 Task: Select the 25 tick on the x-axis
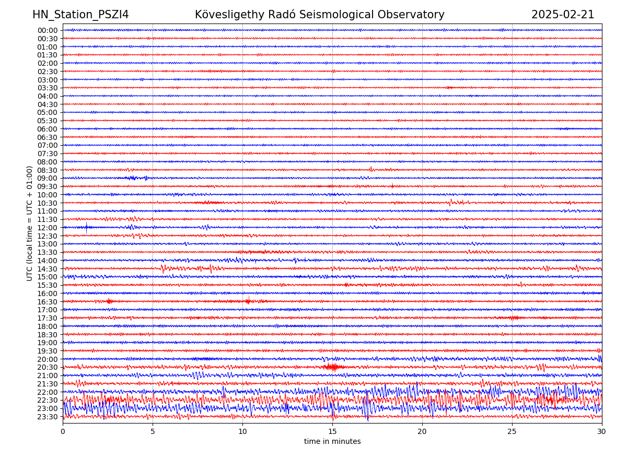click(512, 432)
